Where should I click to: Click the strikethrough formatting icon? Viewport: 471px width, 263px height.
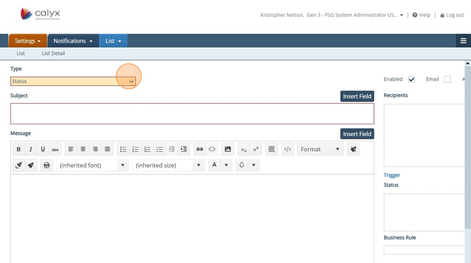[x=55, y=150]
